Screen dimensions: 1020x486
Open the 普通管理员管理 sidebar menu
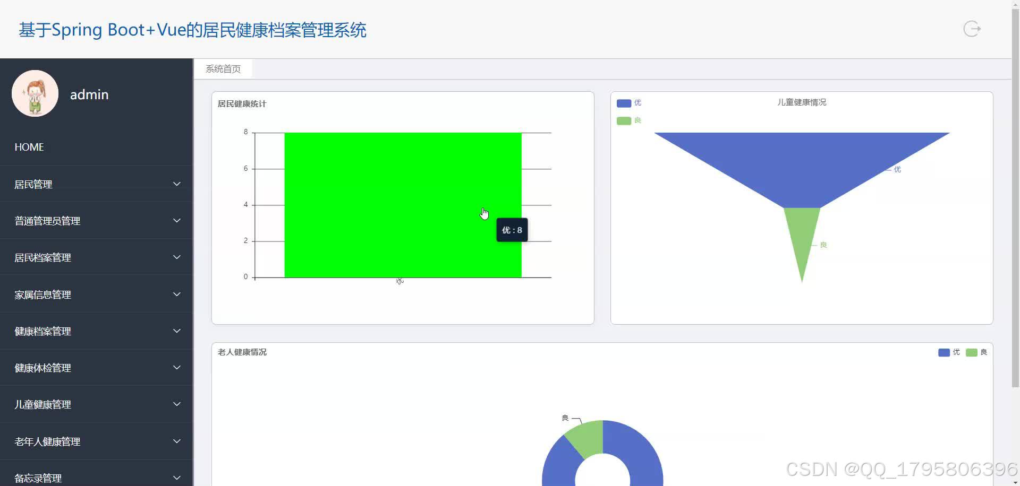click(x=96, y=221)
